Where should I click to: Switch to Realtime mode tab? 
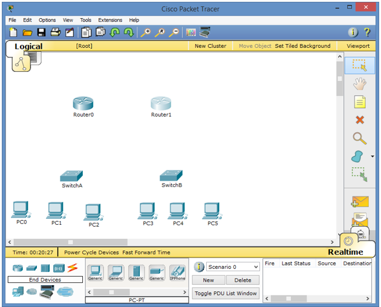click(x=345, y=252)
